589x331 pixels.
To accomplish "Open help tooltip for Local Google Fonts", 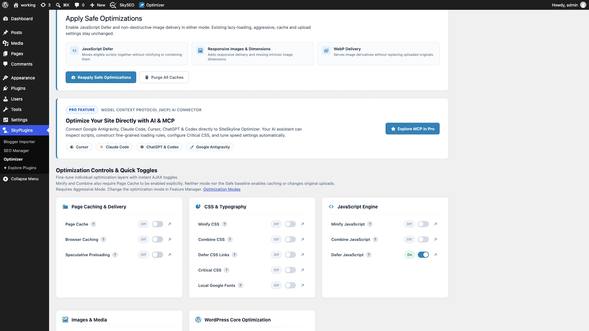I will pos(241,285).
